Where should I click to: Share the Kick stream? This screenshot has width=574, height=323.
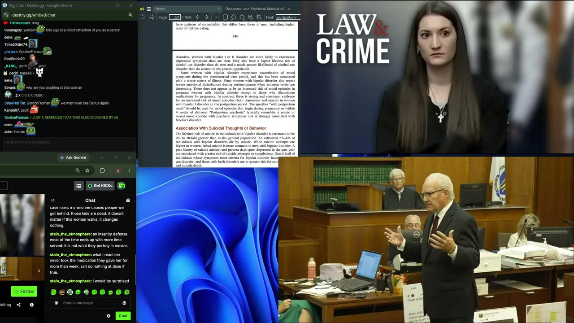pos(18,305)
